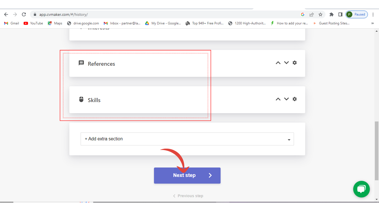This screenshot has height=213, width=379.
Task: Move References section up with arrow
Action: (278, 63)
